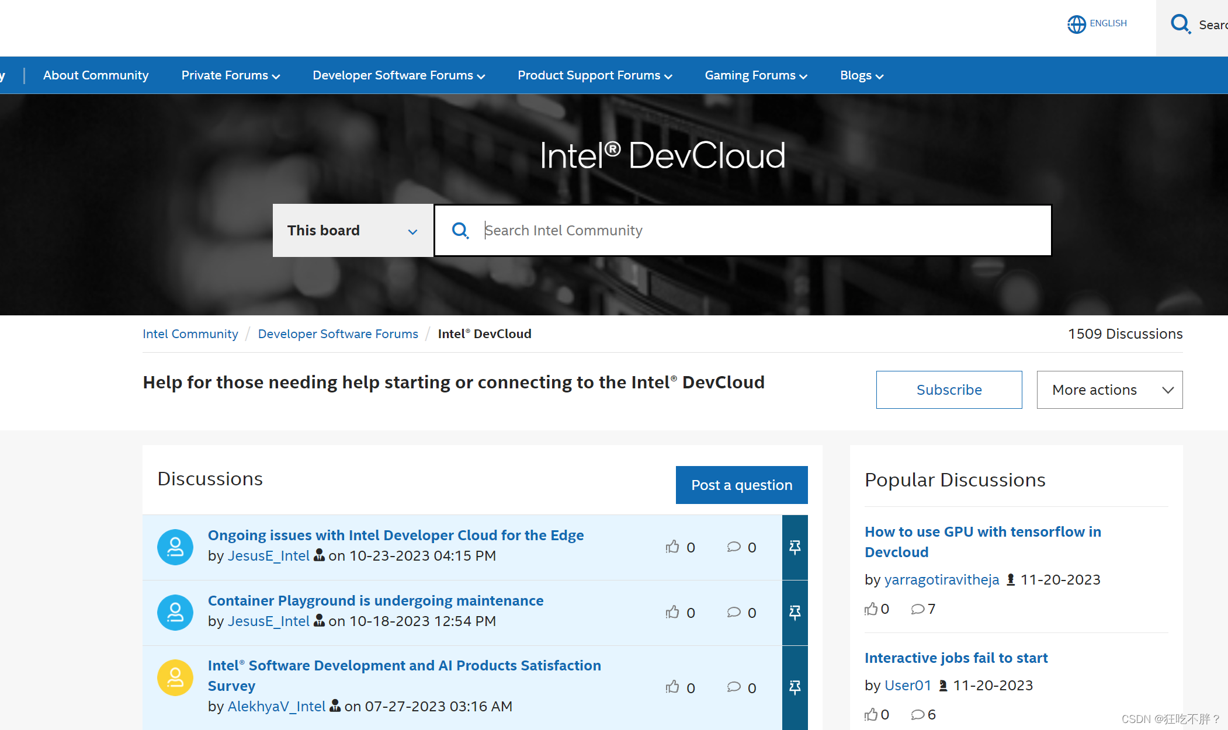1228x730 pixels.
Task: Click the kudos thumbs-up on Container Playground post
Action: (x=673, y=612)
